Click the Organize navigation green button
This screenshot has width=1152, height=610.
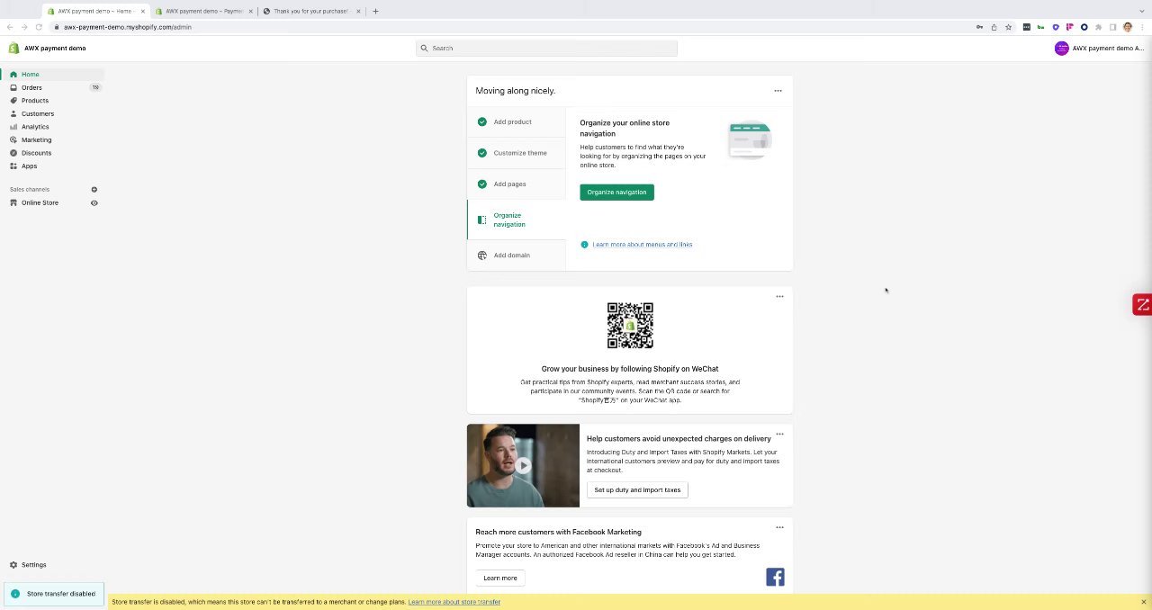pos(616,192)
